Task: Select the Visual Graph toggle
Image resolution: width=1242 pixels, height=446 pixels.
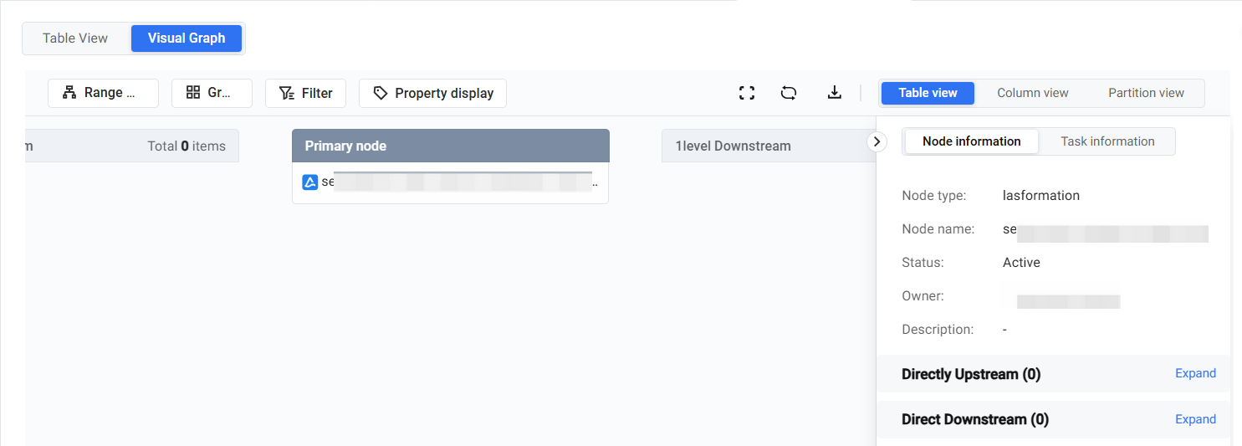Action: pyautogui.click(x=187, y=38)
